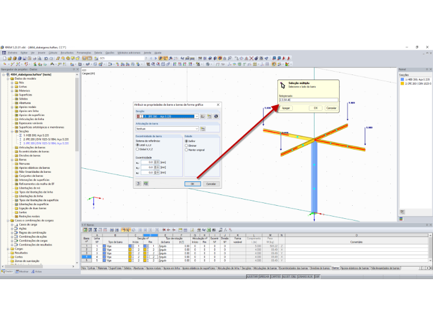Click the delete X icon in top toolbar
Screen dimensions: 433x324
pos(251,59)
